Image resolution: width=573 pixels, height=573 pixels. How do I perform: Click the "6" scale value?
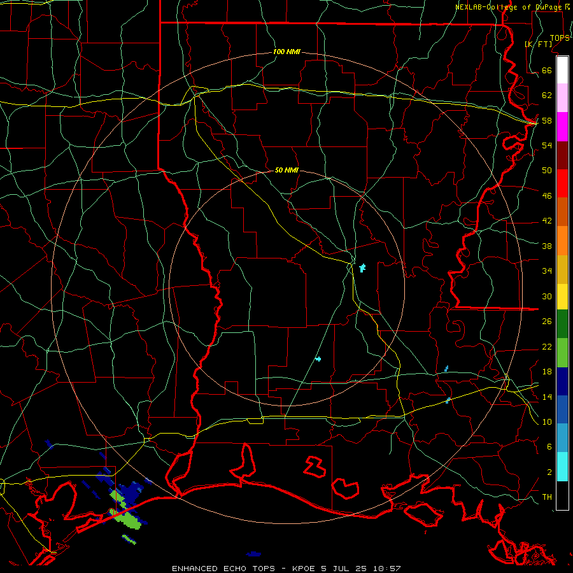coord(549,447)
